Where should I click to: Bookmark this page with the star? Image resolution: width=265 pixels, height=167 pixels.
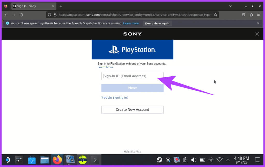pos(215,15)
